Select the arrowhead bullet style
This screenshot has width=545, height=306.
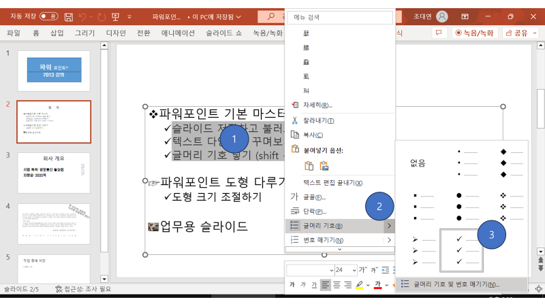(418, 250)
